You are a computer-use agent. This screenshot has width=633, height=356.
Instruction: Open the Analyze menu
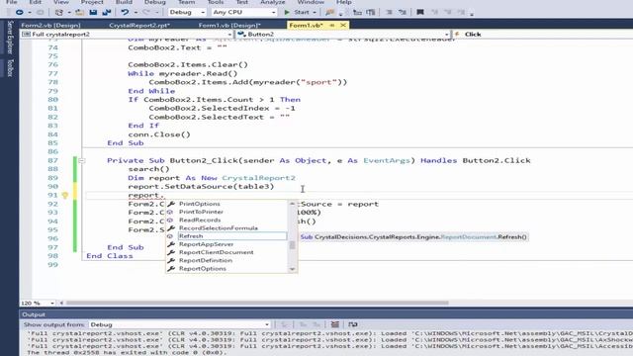(x=273, y=2)
